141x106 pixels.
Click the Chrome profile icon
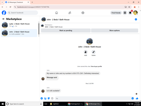pos(135,7)
